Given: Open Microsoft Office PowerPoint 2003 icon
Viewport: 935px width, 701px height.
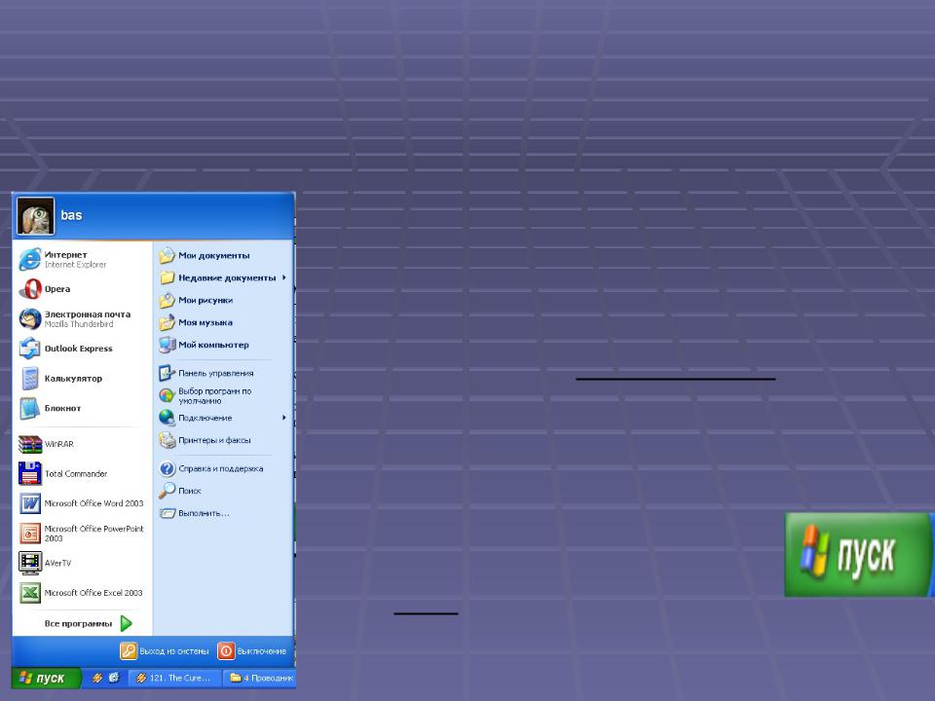Looking at the screenshot, I should [30, 533].
